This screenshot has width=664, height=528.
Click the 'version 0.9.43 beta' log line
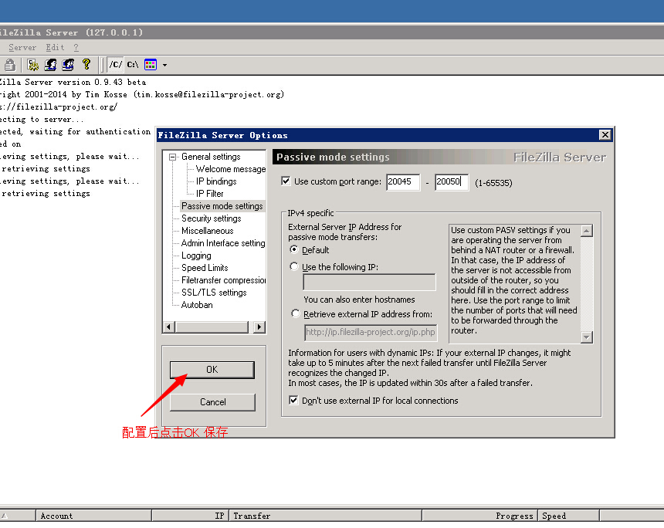[73, 82]
